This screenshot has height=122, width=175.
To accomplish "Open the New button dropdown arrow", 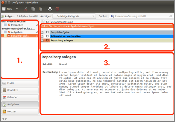I will point(17,9).
